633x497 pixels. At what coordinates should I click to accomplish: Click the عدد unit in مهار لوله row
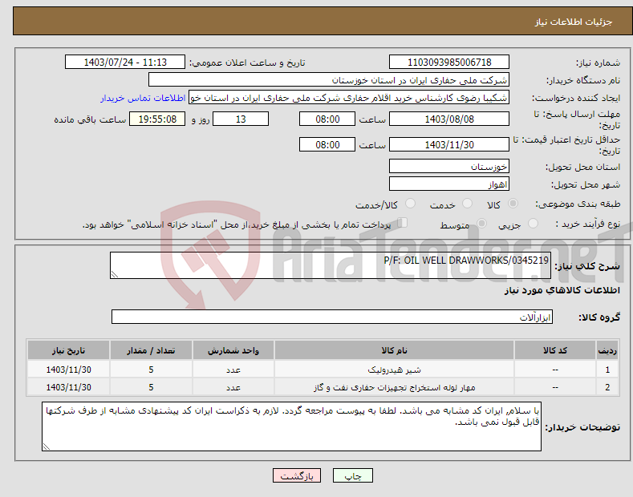[233, 387]
